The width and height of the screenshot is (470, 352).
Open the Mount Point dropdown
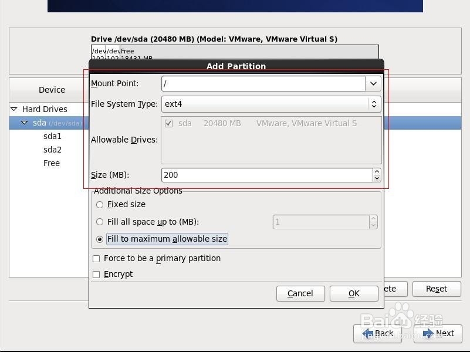373,83
